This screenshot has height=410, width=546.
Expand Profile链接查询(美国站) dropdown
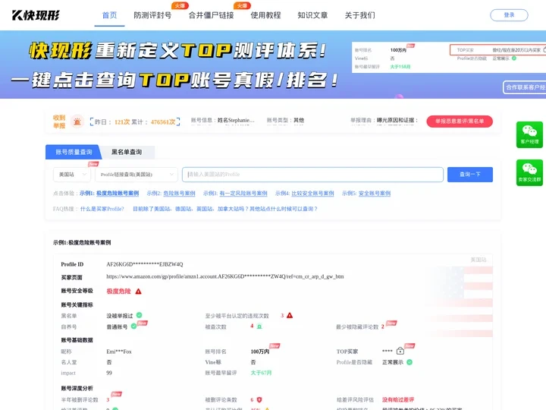click(136, 175)
